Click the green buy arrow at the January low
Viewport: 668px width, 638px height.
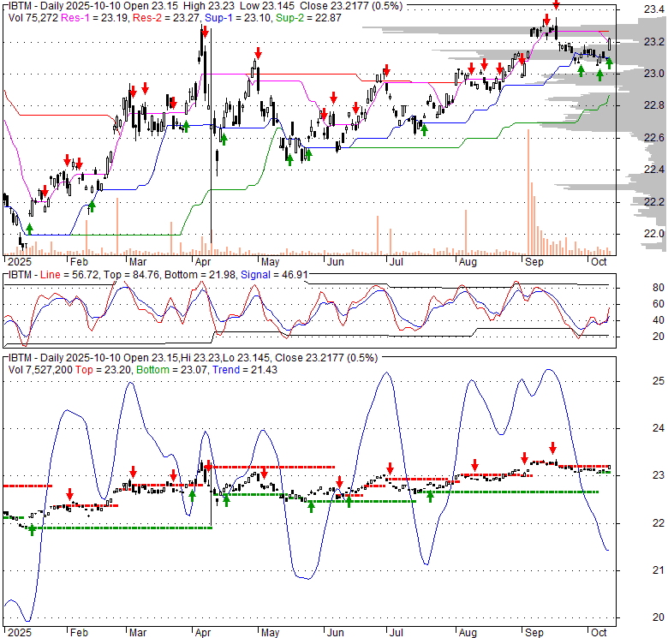point(30,228)
